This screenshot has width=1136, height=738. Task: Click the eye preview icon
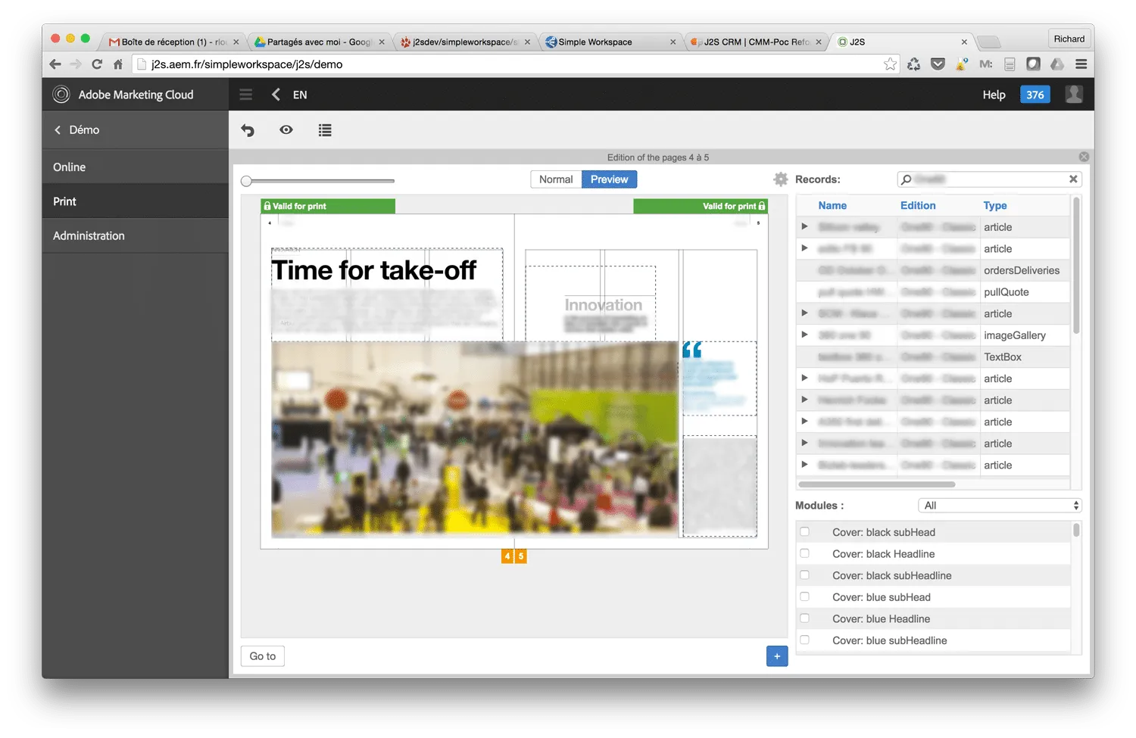click(286, 130)
